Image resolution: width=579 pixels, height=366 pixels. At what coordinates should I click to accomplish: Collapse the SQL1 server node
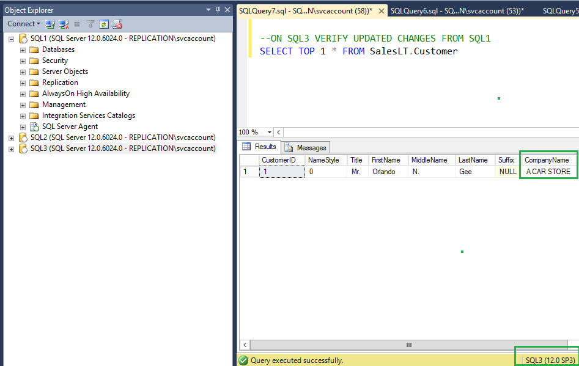point(11,38)
